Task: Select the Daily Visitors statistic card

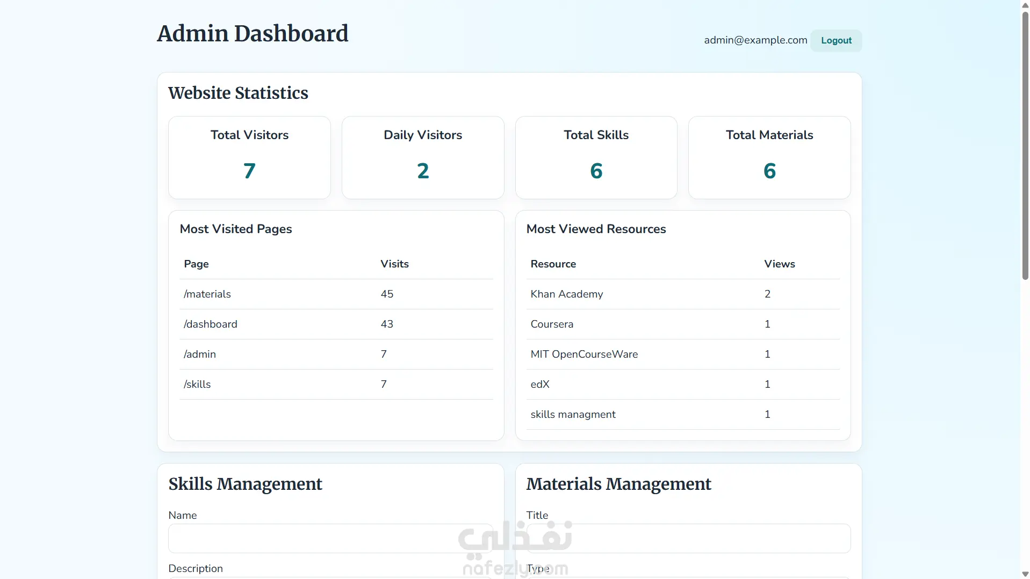Action: point(423,157)
